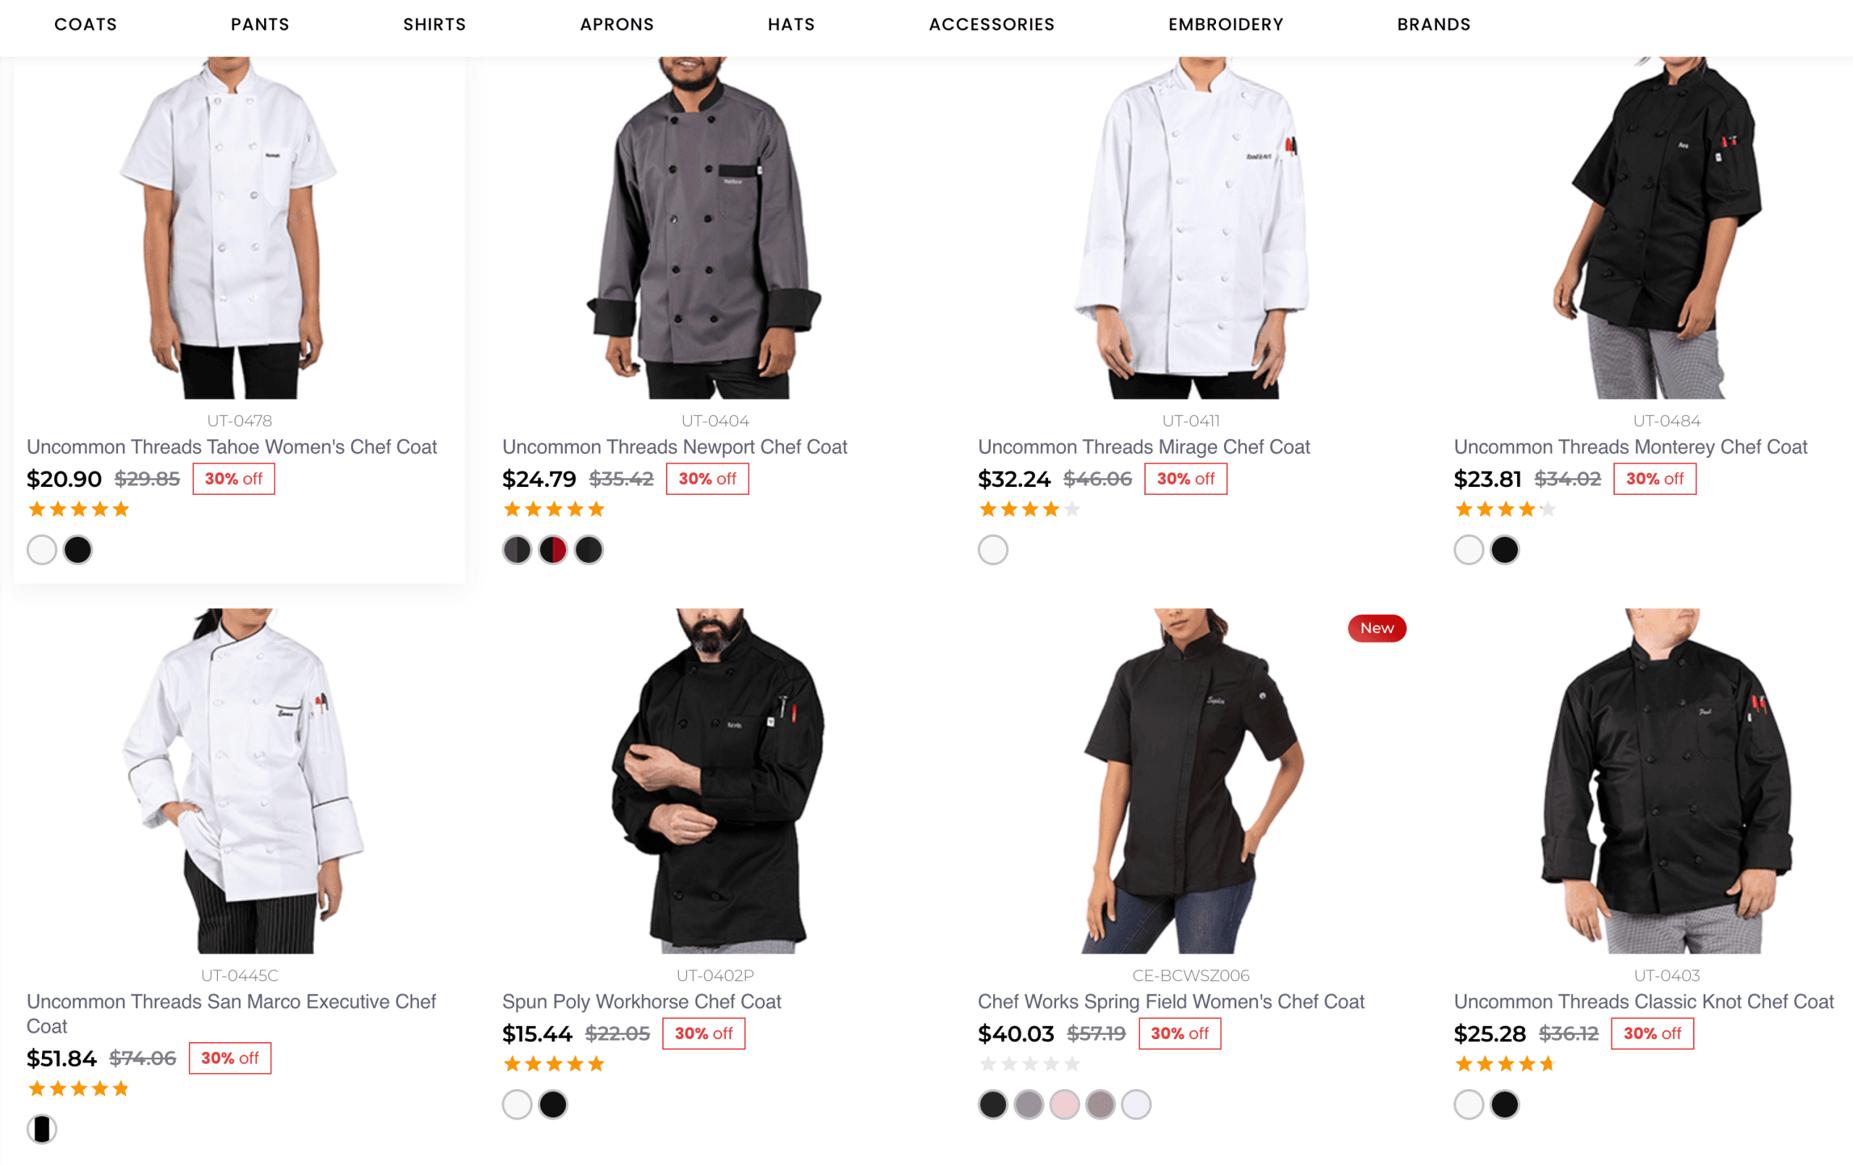
Task: Choose the red-black swatch on Newport Chef Coat
Action: (552, 550)
